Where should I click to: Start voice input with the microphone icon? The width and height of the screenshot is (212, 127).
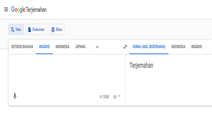tap(15, 96)
